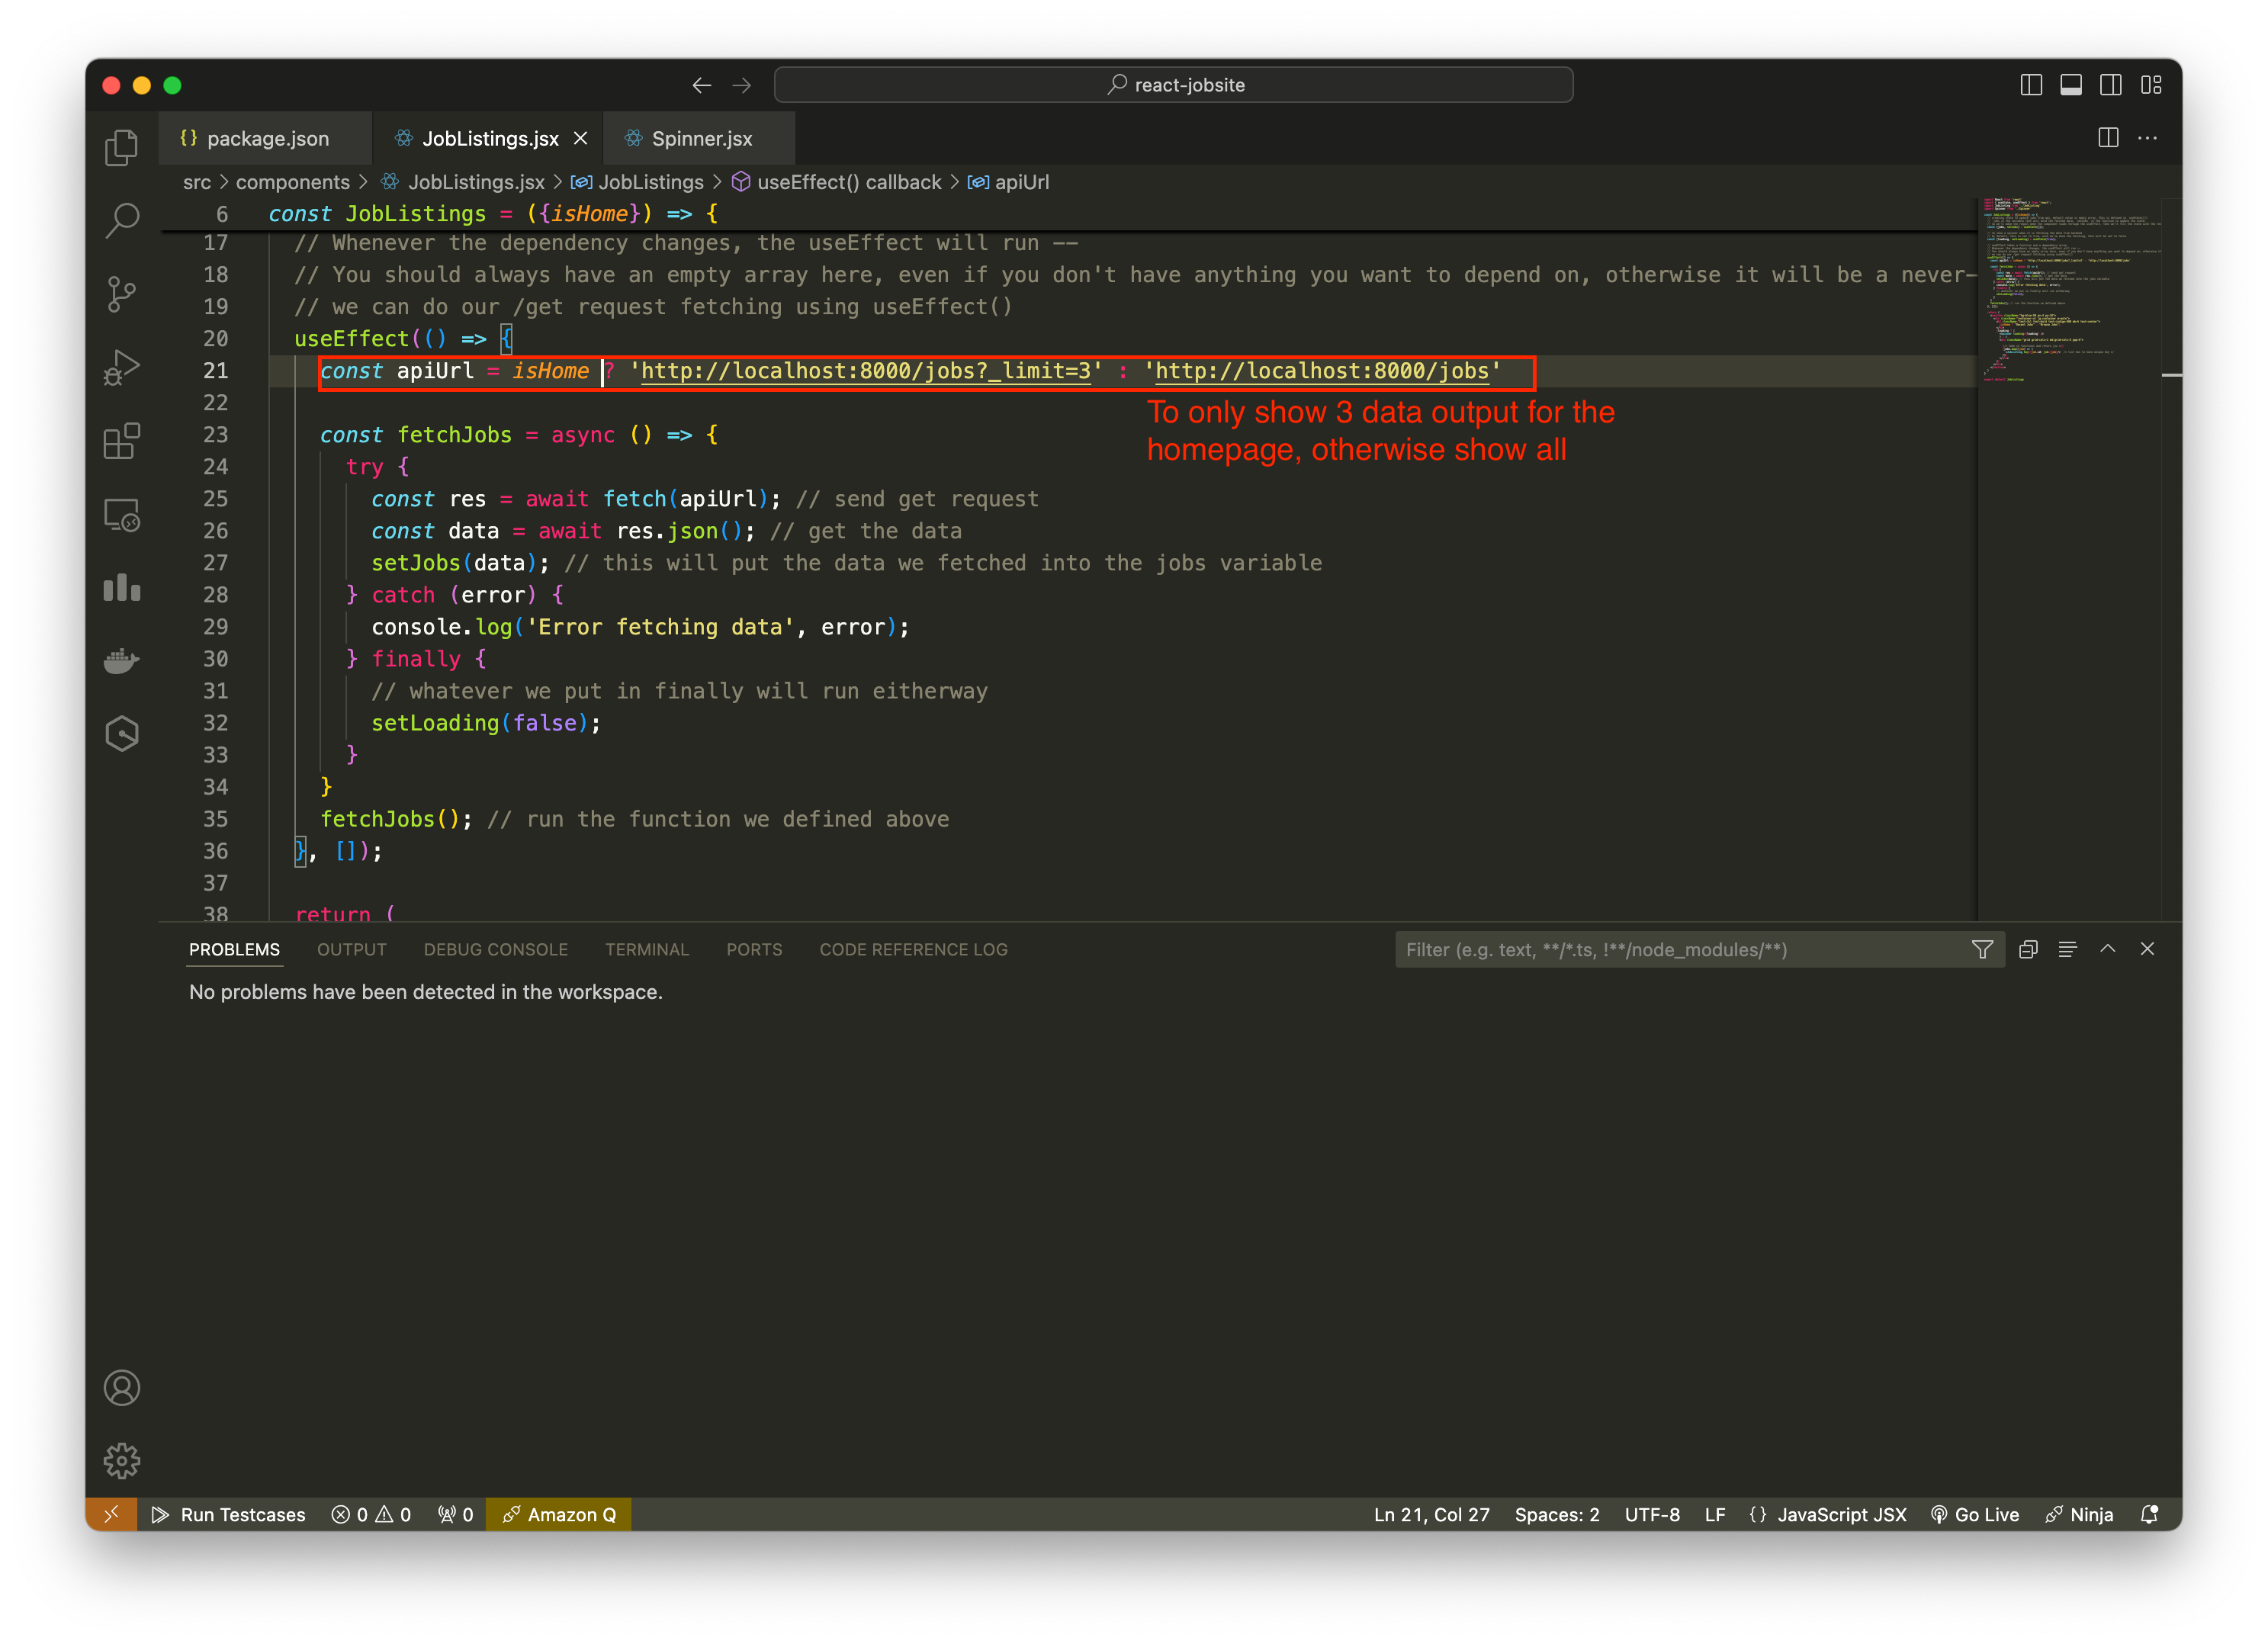Switch to the PROBLEMS panel tab
This screenshot has width=2268, height=1644.
[234, 949]
